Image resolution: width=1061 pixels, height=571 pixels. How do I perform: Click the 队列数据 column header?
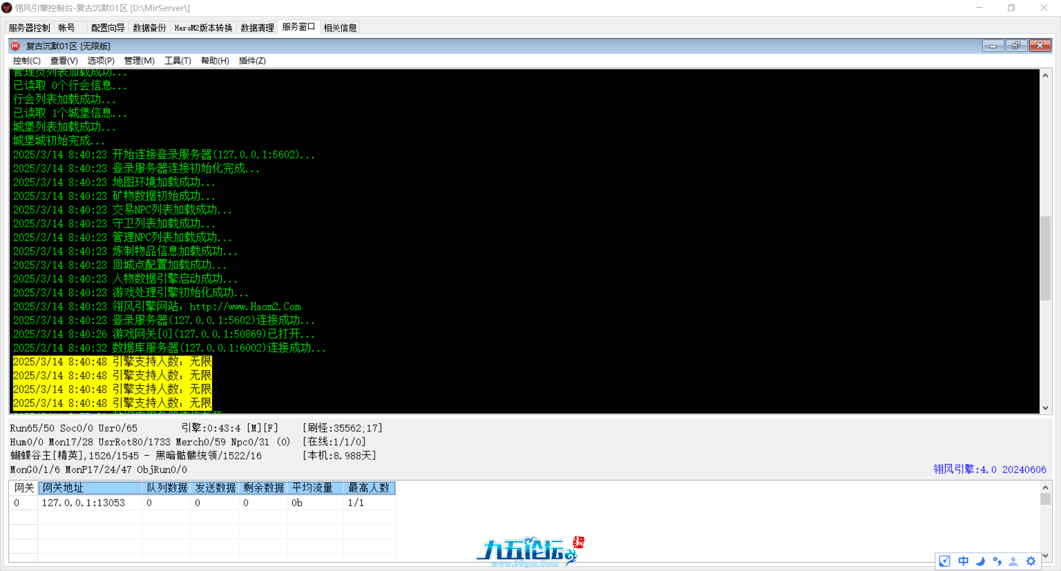pos(166,488)
